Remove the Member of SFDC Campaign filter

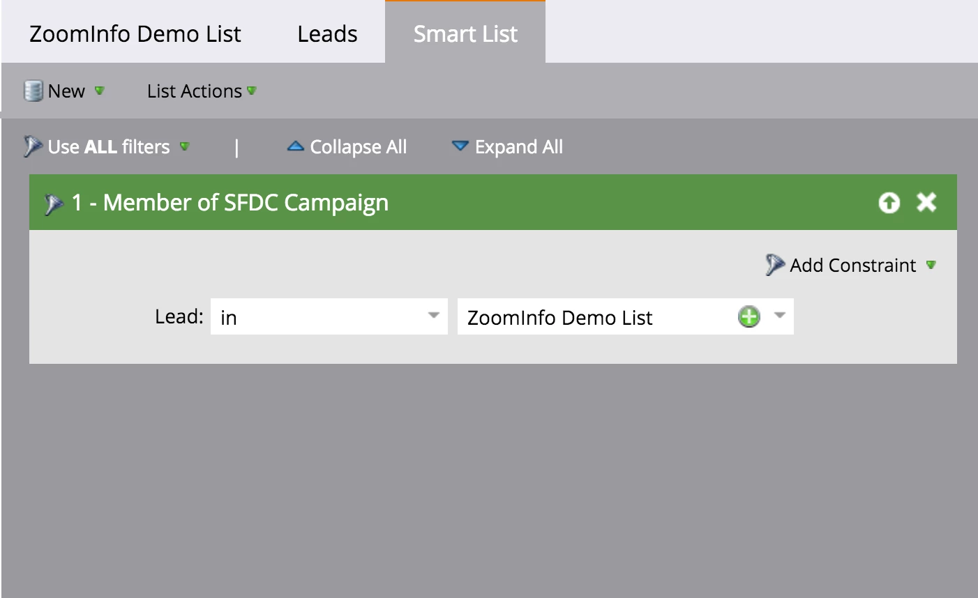tap(926, 202)
